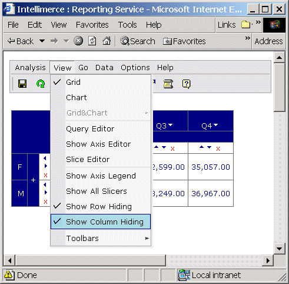
Task: Expand the Toolbars submenu
Action: click(101, 238)
